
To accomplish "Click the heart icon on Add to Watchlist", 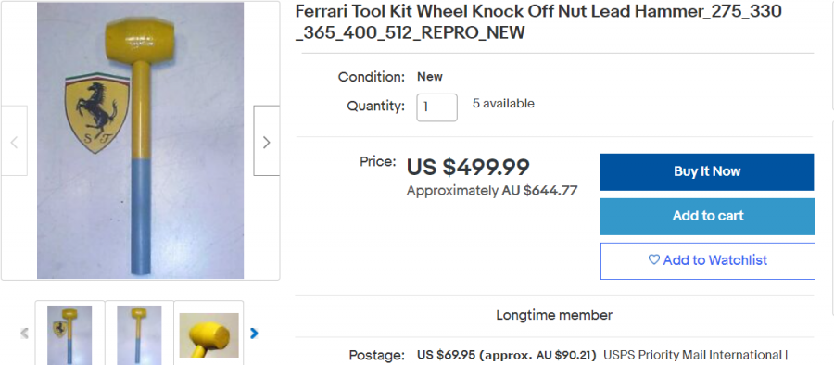I will point(653,260).
